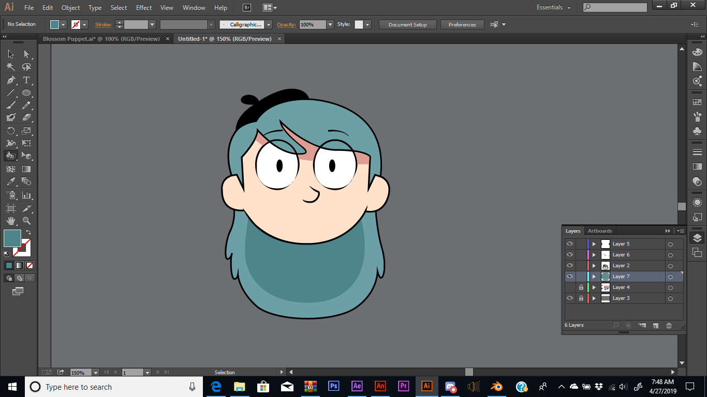Screen dimensions: 707x397
Task: Select the Pen tool
Action: [11, 80]
